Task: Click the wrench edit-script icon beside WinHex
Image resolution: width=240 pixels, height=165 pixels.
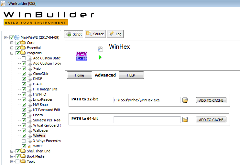Action: click(x=100, y=49)
